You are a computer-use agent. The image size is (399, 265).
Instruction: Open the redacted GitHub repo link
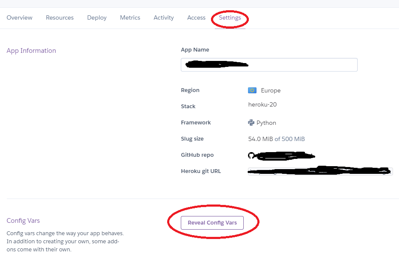(286, 156)
